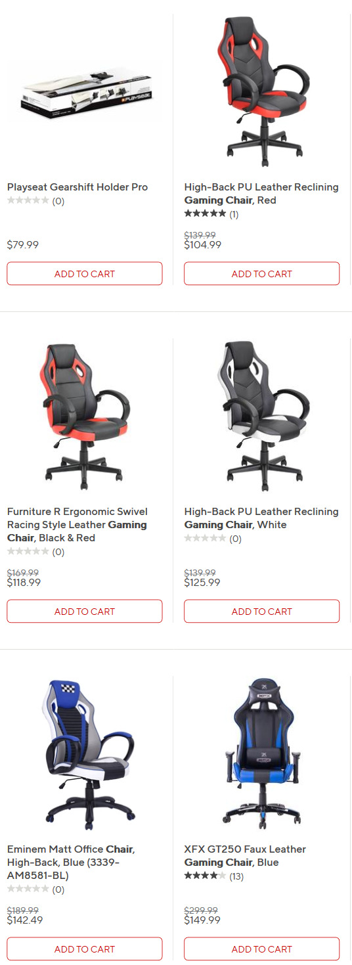Screen dimensions: 352x965
Task: Add XFX GT250 Faux Leather chair to cart
Action: point(261,949)
